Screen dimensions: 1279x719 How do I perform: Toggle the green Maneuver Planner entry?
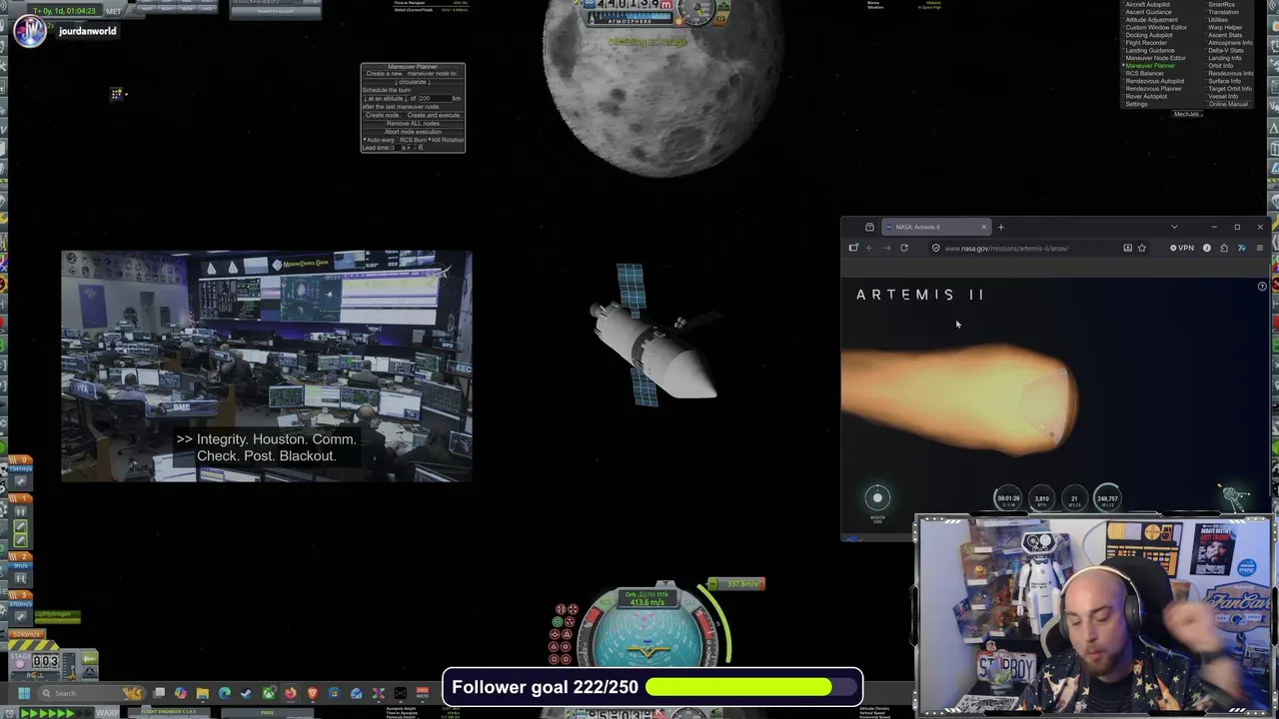1150,66
